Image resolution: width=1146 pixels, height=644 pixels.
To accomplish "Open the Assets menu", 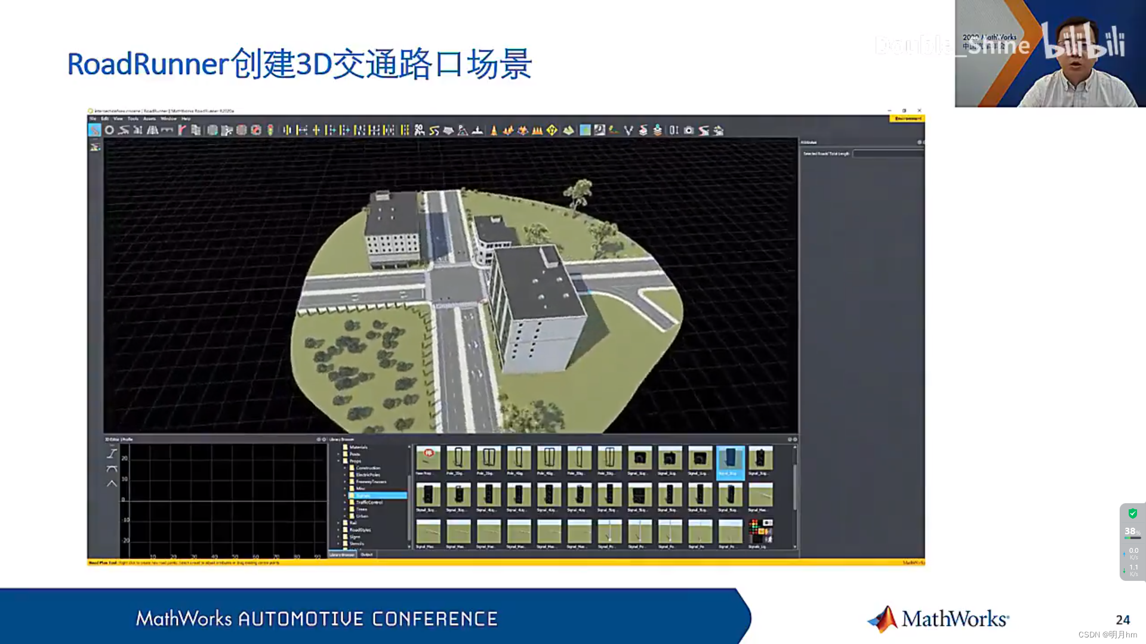I will click(149, 119).
